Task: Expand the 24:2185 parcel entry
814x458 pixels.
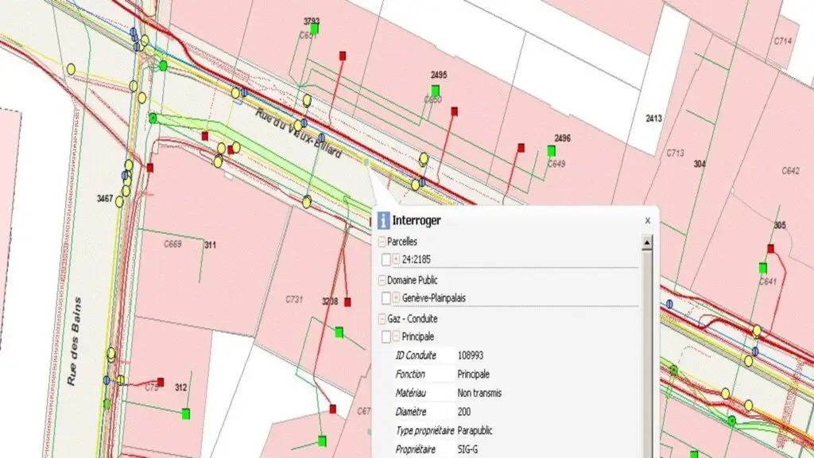Action: click(x=396, y=258)
